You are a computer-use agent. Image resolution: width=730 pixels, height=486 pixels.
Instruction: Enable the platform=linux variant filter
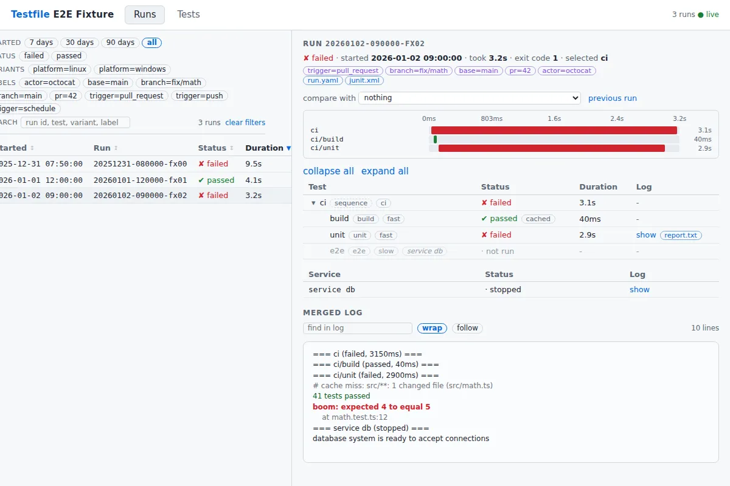point(60,69)
